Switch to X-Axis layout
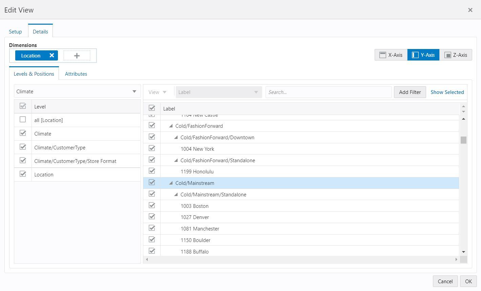This screenshot has width=481, height=291. click(391, 55)
